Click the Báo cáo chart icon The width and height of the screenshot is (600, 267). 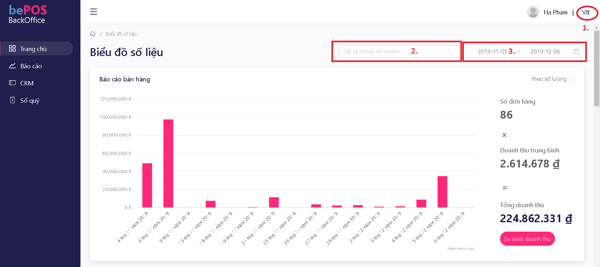(x=12, y=66)
